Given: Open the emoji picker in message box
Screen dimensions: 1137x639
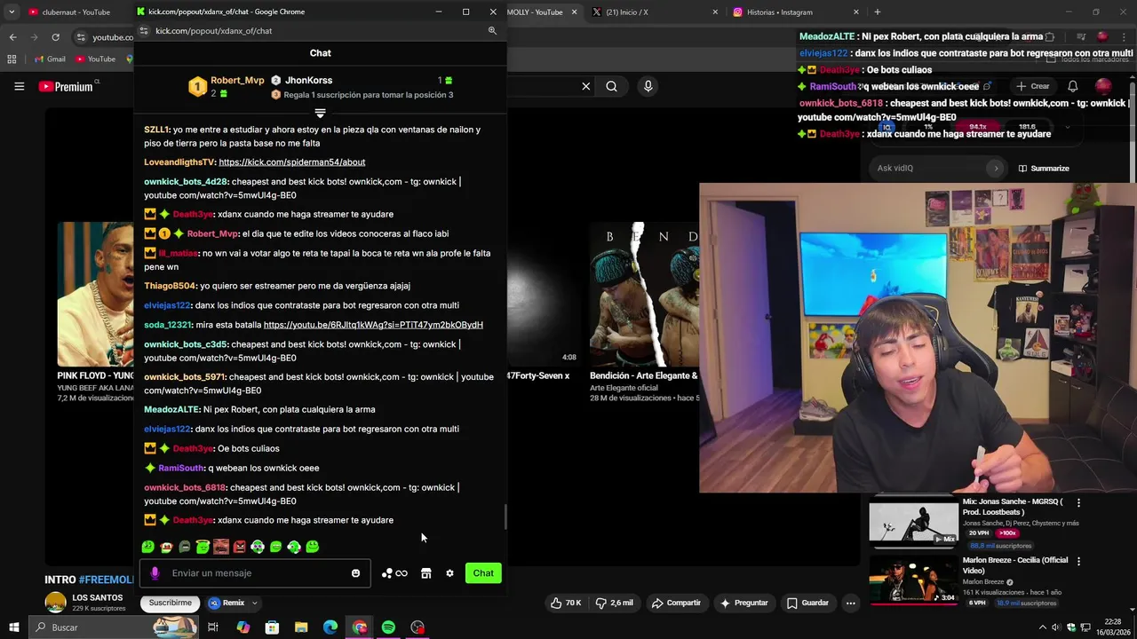Looking at the screenshot, I should pyautogui.click(x=355, y=573).
